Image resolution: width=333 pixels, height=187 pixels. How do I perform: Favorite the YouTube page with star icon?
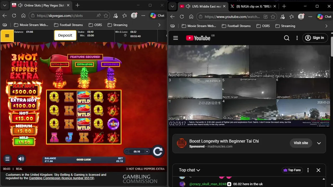[273, 17]
